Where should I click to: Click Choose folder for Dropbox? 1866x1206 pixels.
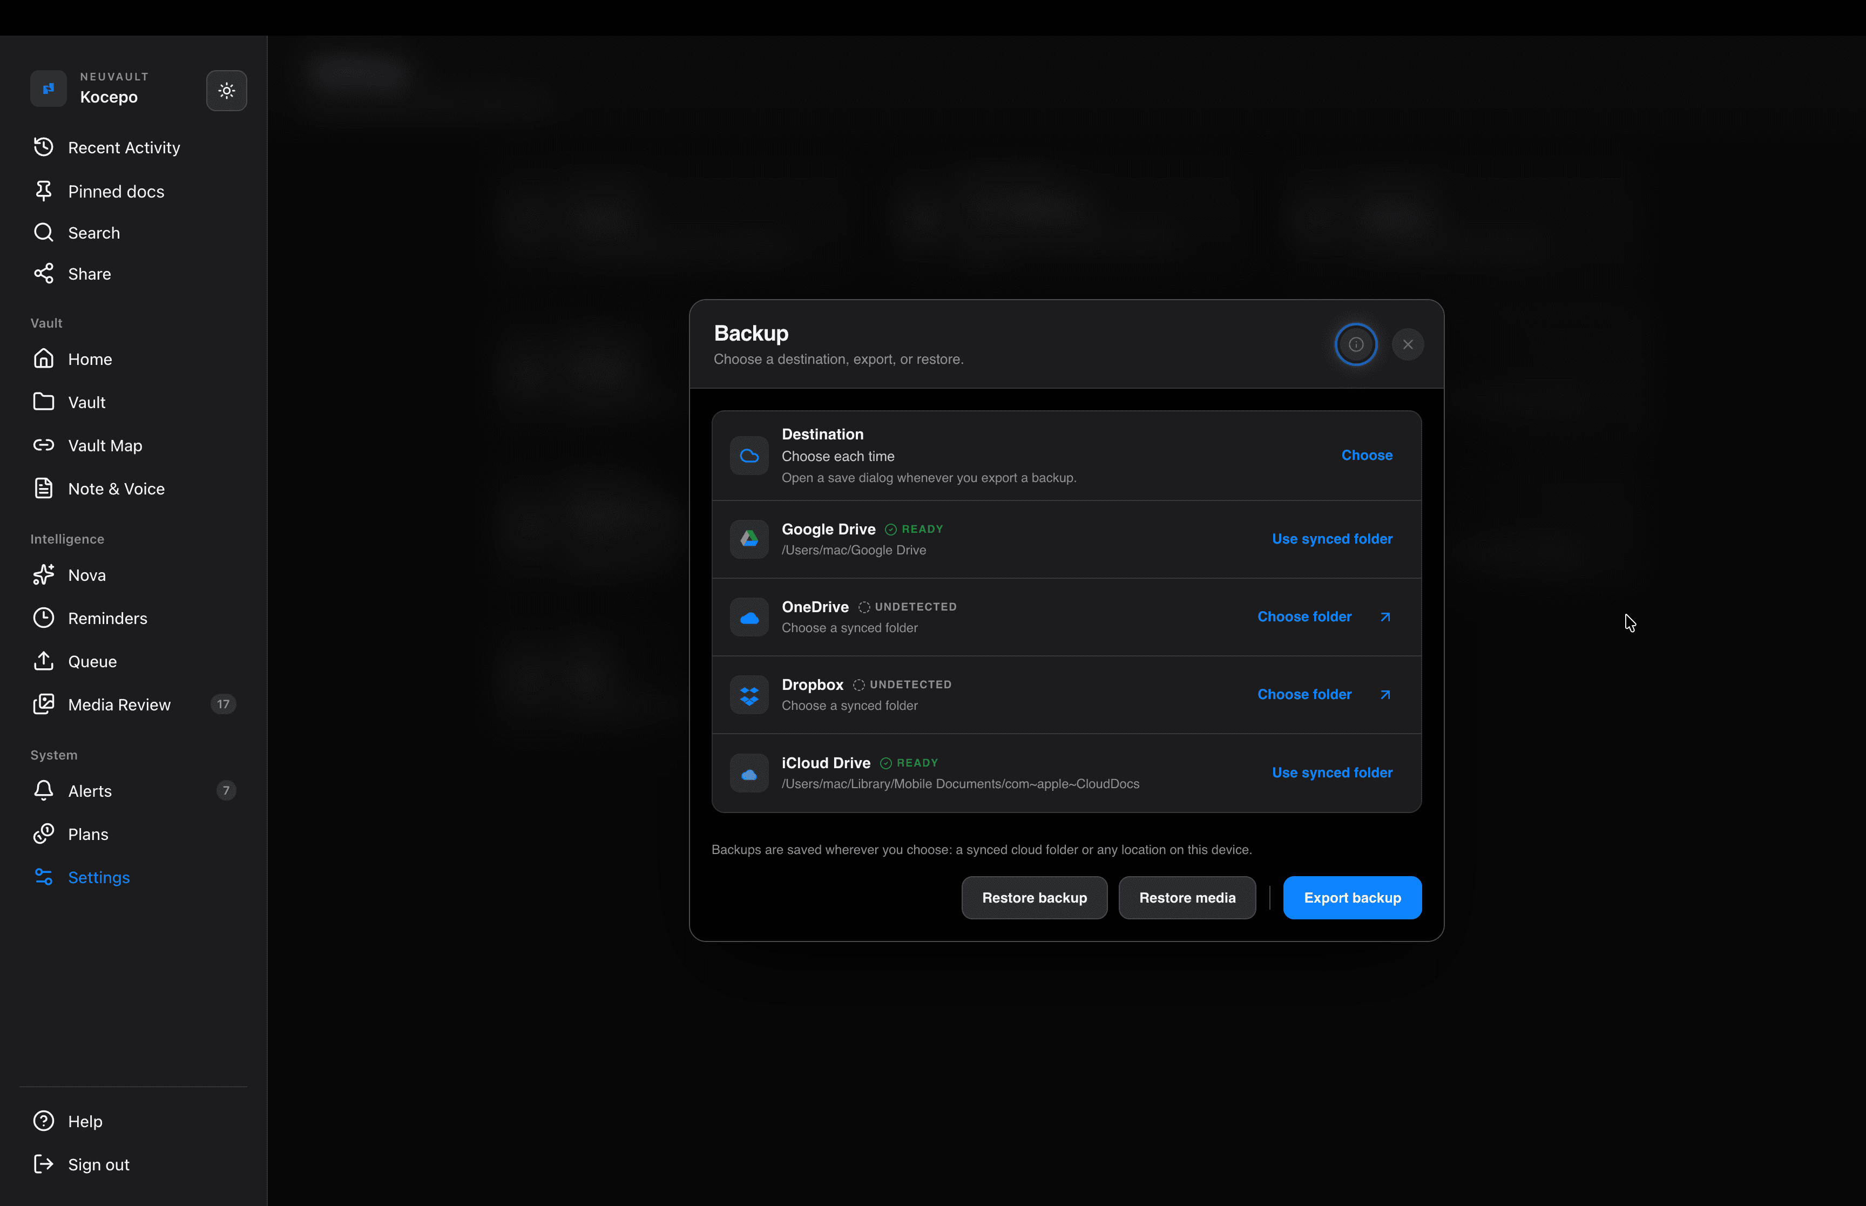[x=1304, y=694]
